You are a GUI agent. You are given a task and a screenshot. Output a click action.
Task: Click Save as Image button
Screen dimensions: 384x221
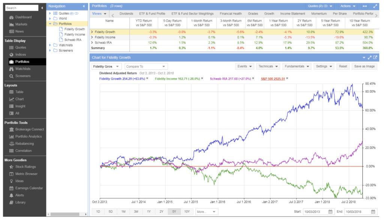pos(364,66)
